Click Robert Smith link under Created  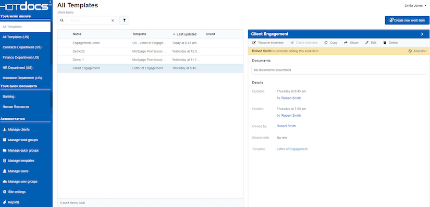pos(291,116)
